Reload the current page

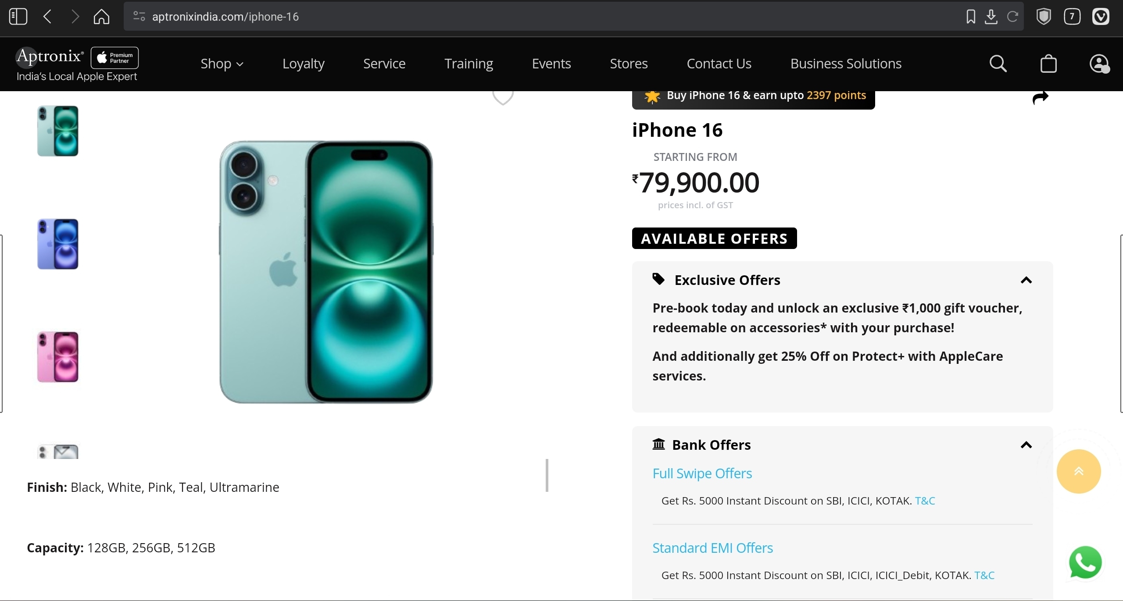[1012, 16]
